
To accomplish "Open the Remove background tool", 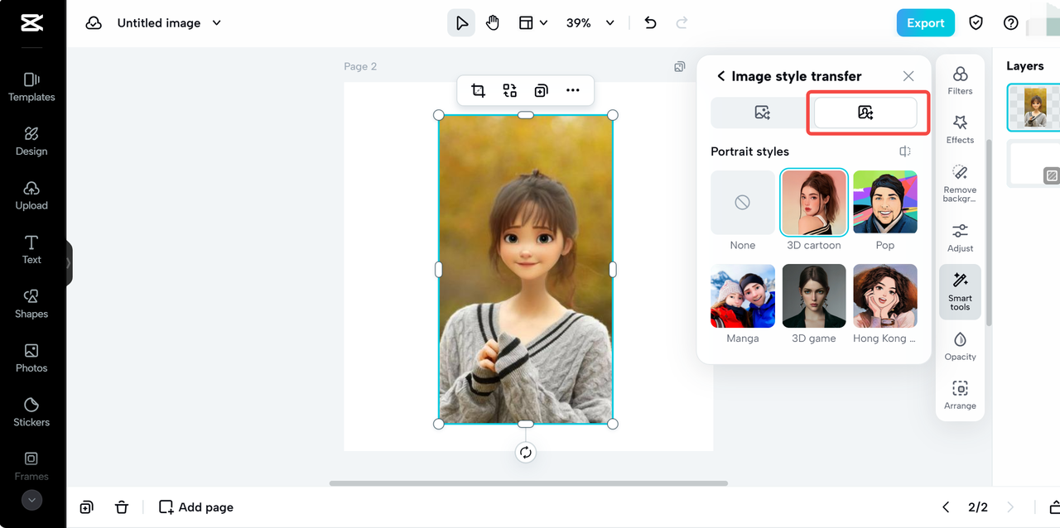I will point(960,183).
